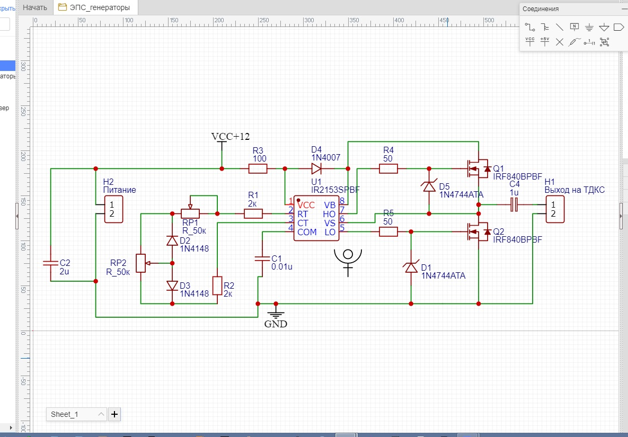Choose the Net Port tool
Image resolution: width=628 pixels, height=437 pixels.
tap(618, 26)
